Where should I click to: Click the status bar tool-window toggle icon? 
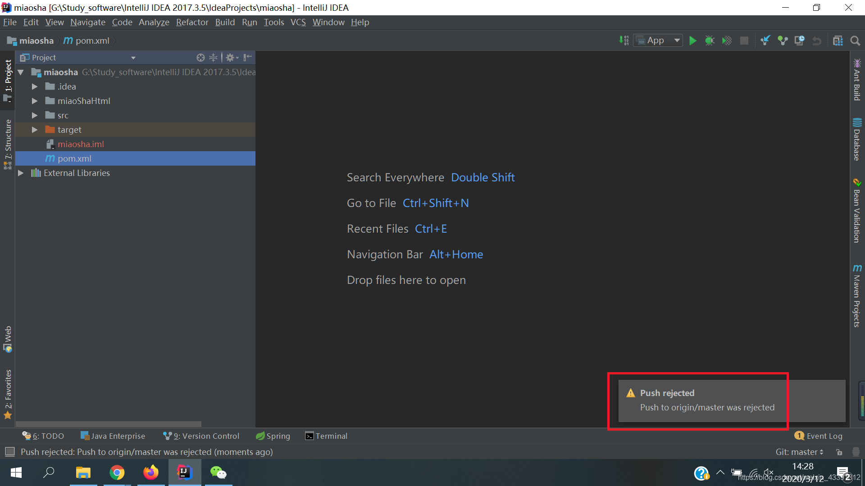10,451
